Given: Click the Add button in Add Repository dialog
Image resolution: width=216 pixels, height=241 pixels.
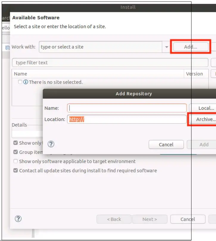Looking at the screenshot, I should tap(204, 144).
